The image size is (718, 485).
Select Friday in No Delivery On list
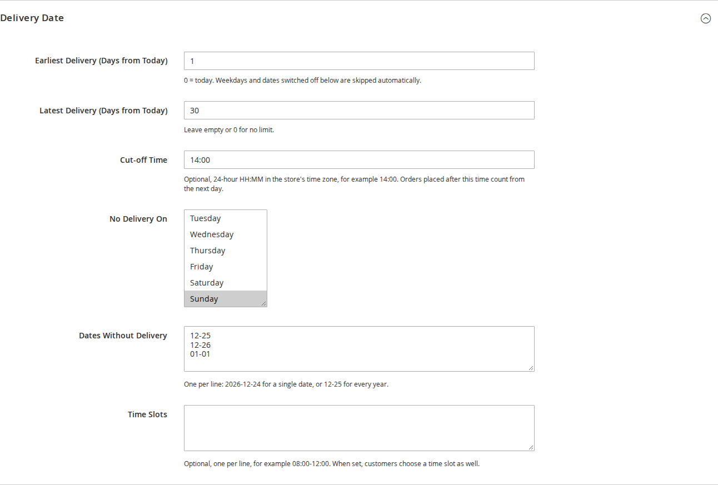225,267
